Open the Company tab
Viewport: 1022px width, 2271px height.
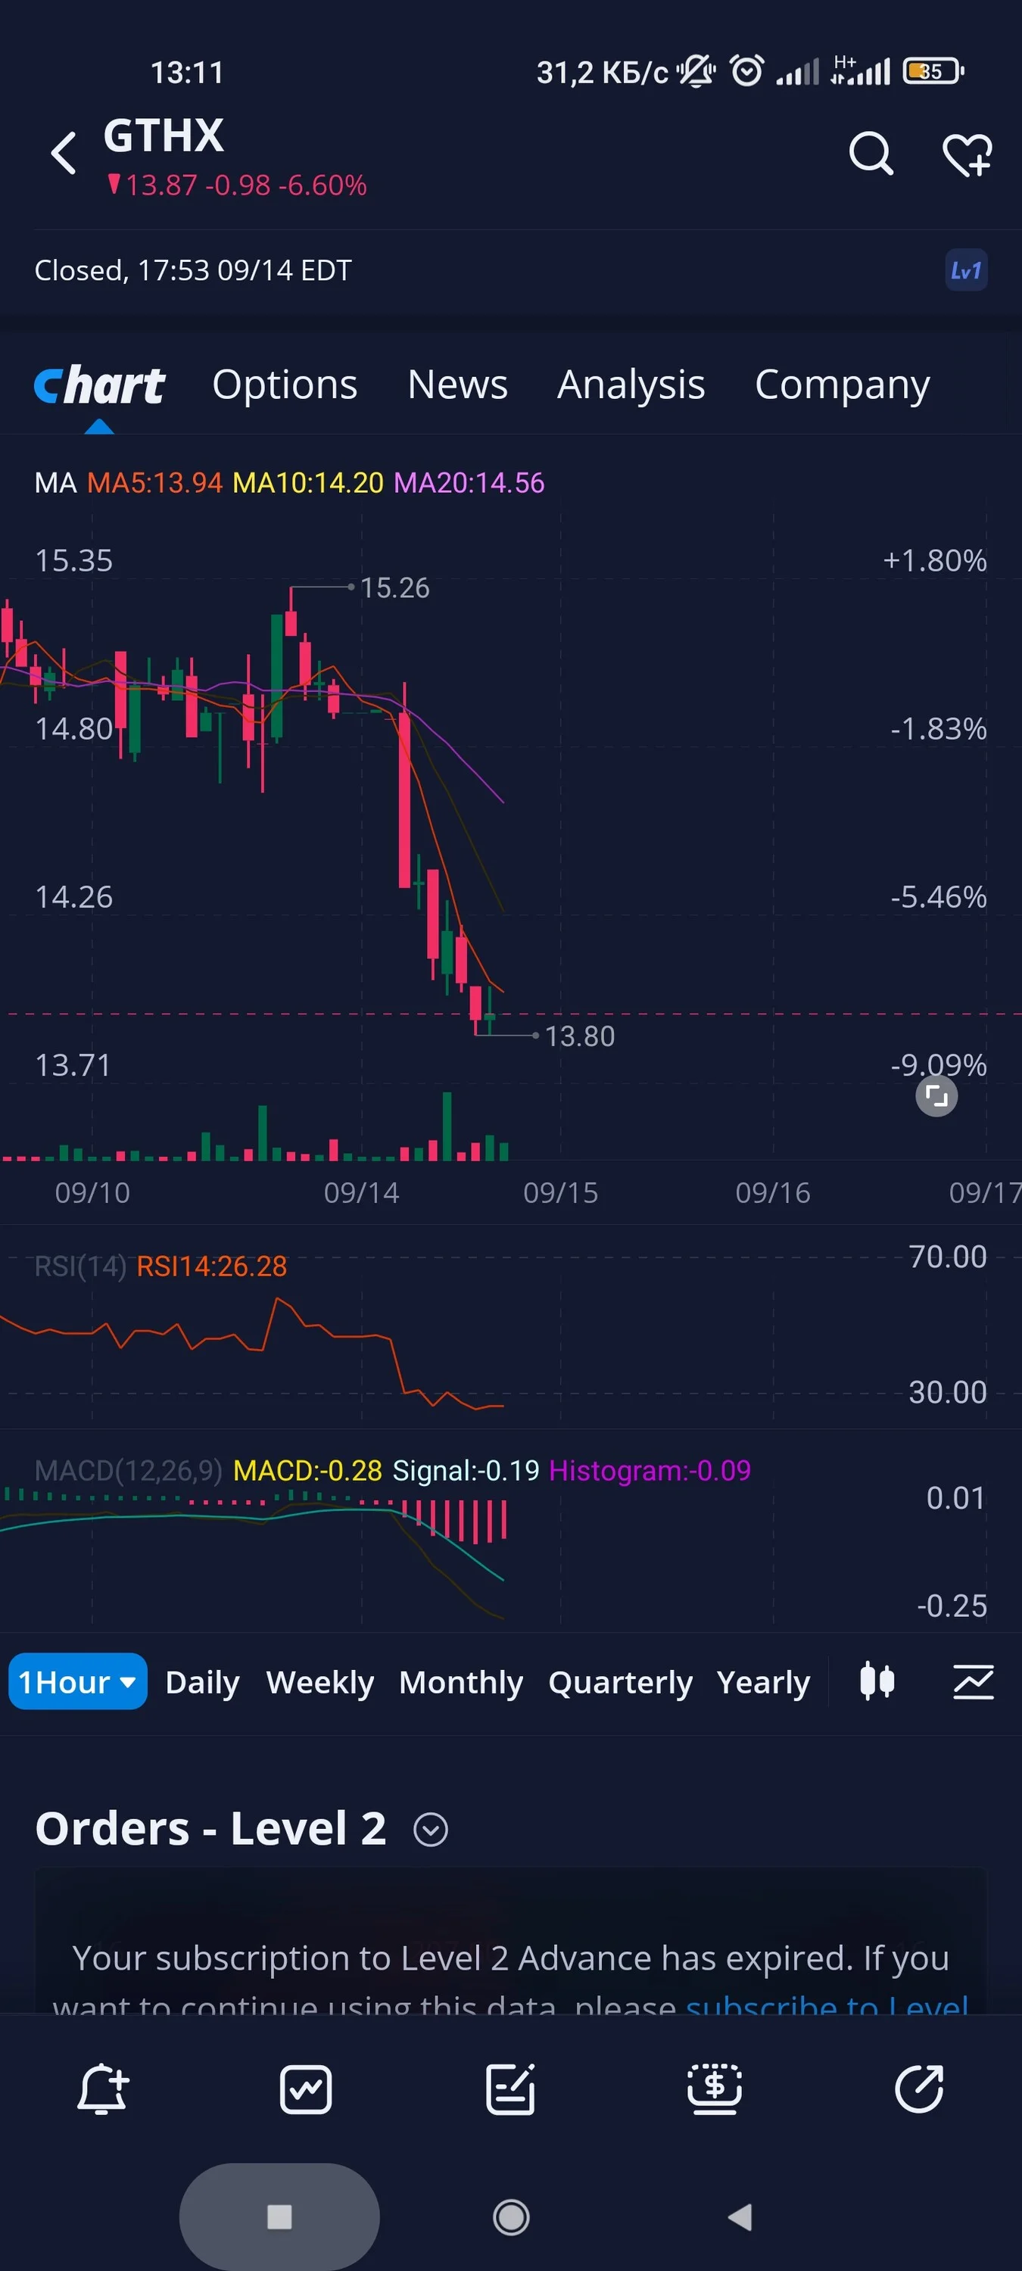(842, 385)
